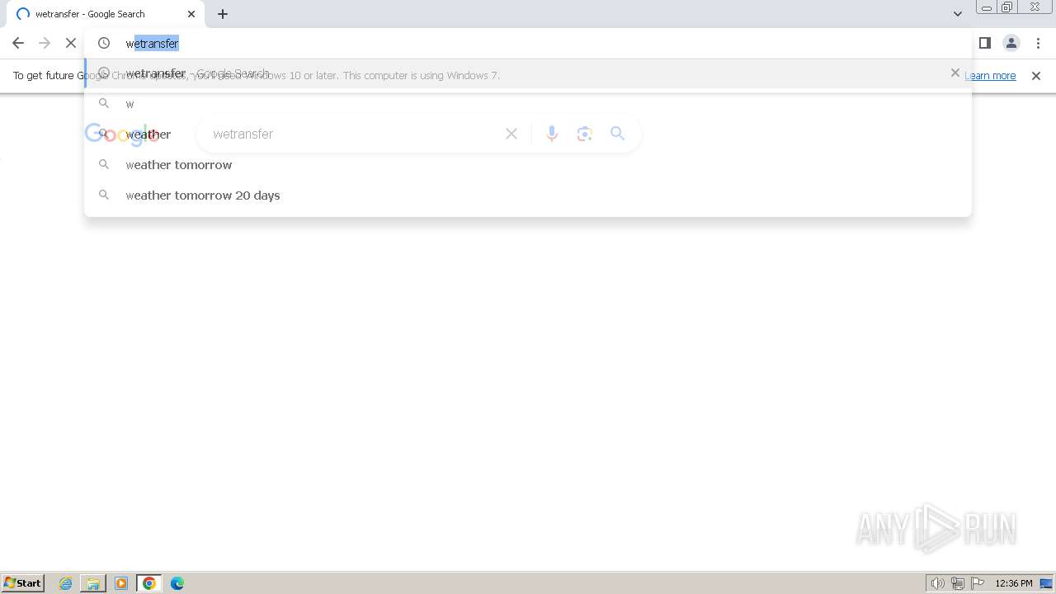Stop loading the page

coord(71,43)
